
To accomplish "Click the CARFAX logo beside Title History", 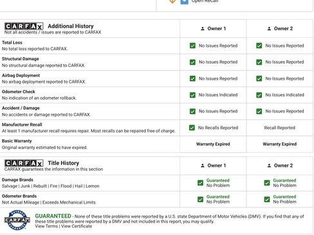I will pos(24,163).
